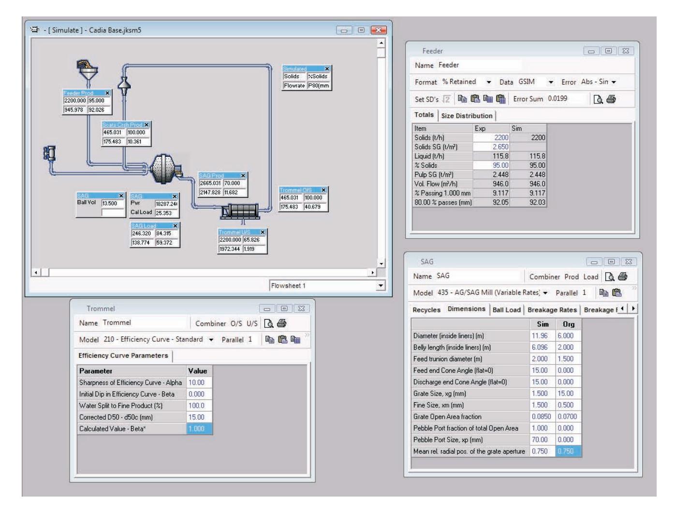Select Solids (t/h) Exp value 2200
The height and width of the screenshot is (514, 676).
pos(491,138)
